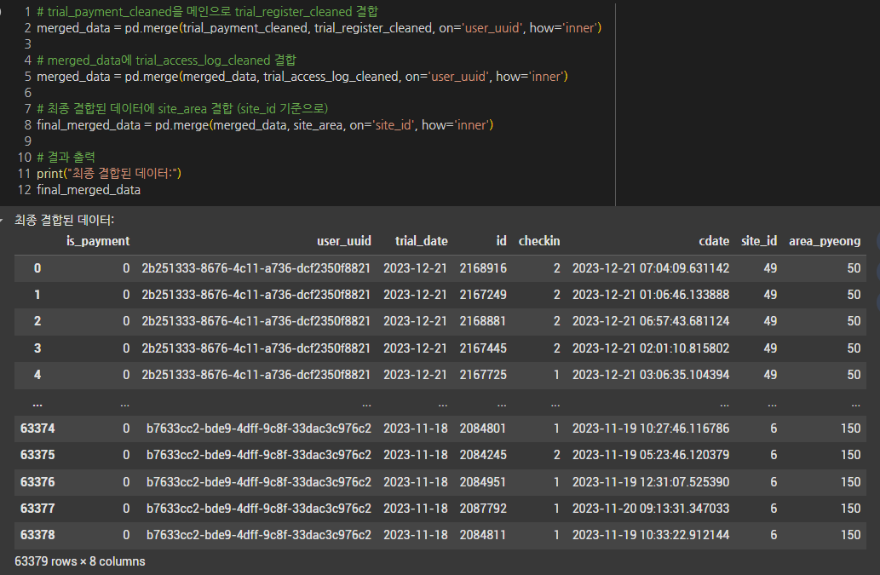Click cdate value 2023-11-19 10:27:46.116786
This screenshot has width=880, height=575.
click(x=651, y=428)
